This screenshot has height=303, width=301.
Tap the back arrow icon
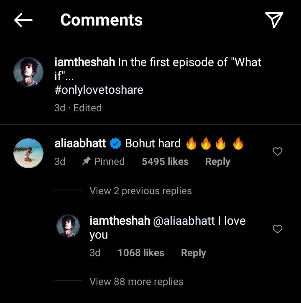(x=23, y=20)
